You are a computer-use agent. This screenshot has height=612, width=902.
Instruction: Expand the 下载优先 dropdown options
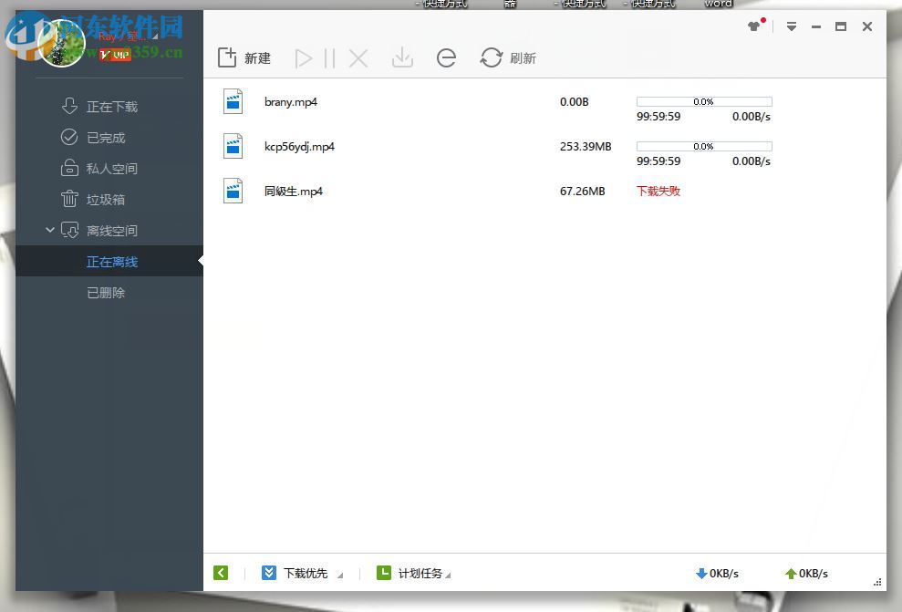[339, 575]
